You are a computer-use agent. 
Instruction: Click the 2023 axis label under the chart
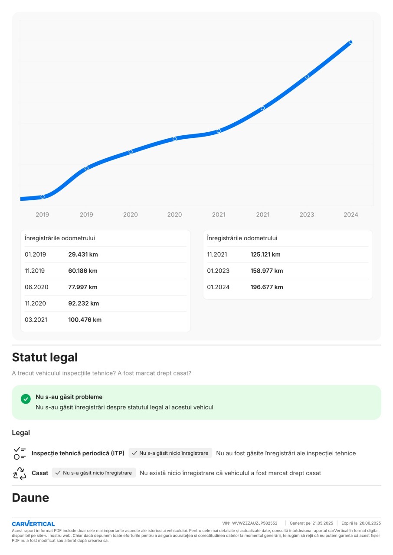307,215
